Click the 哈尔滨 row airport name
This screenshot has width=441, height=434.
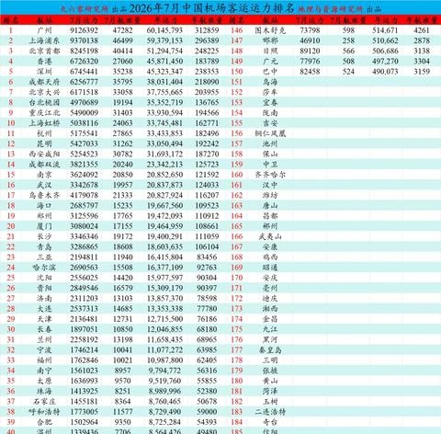click(x=44, y=268)
